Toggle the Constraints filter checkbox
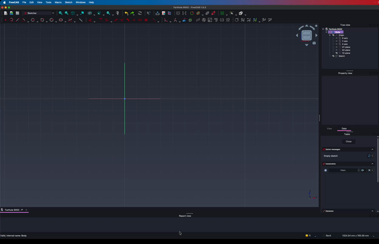This screenshot has height=244, width=379. click(x=326, y=170)
